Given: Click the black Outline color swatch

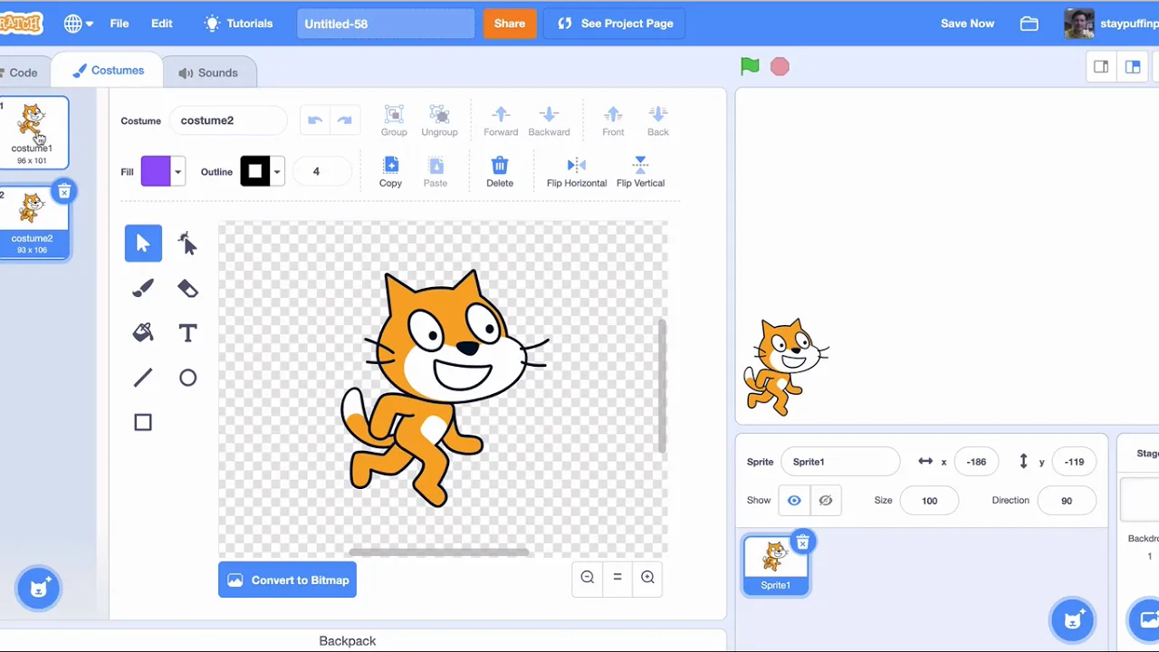Looking at the screenshot, I should click(255, 171).
